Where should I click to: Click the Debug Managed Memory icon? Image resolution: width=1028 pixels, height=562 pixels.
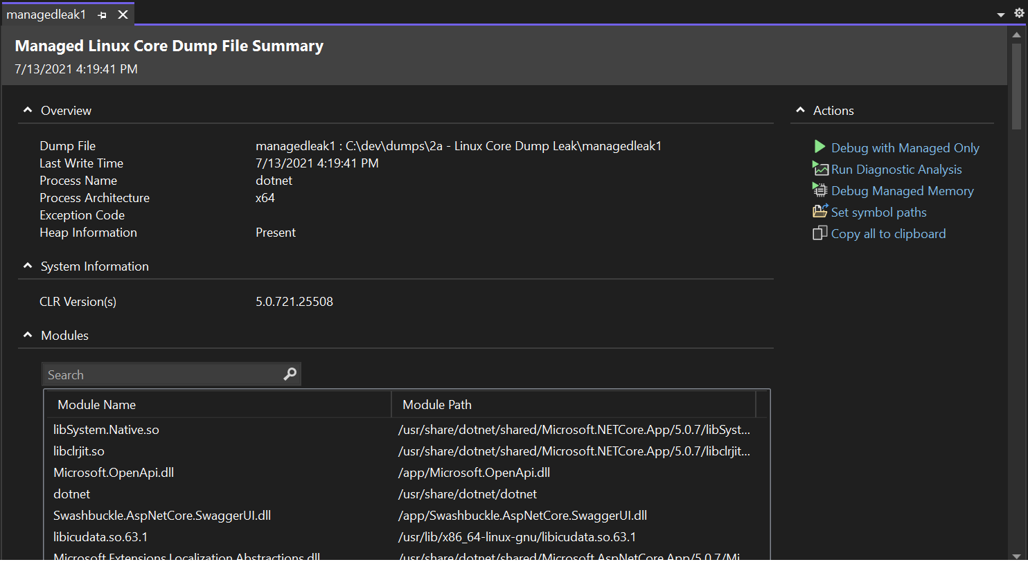[x=820, y=190]
